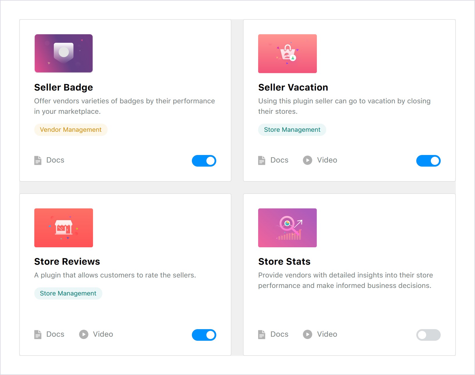Click the Seller Badge description text

[124, 106]
